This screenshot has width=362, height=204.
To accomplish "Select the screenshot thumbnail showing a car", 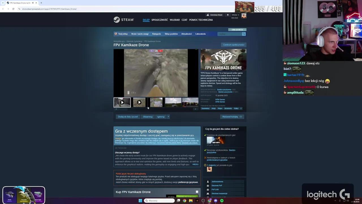I will point(173,102).
